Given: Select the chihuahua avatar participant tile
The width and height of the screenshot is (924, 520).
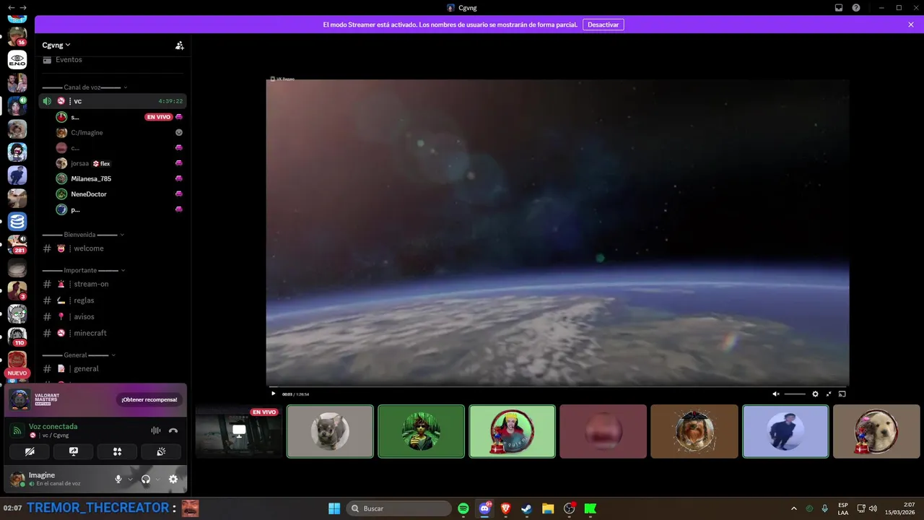Looking at the screenshot, I should pos(330,431).
